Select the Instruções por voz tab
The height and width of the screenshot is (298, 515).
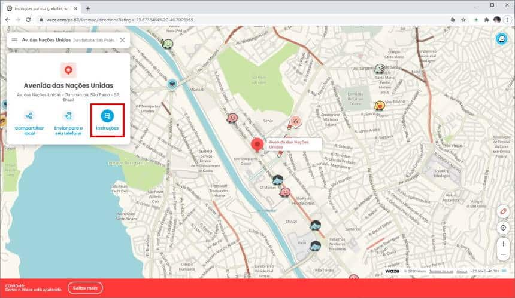click(x=41, y=8)
